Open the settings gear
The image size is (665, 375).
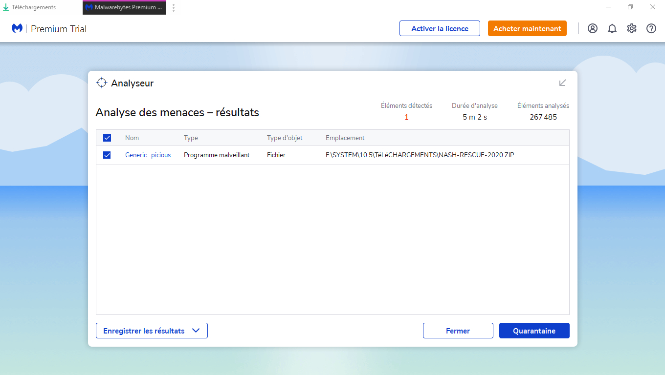[632, 28]
